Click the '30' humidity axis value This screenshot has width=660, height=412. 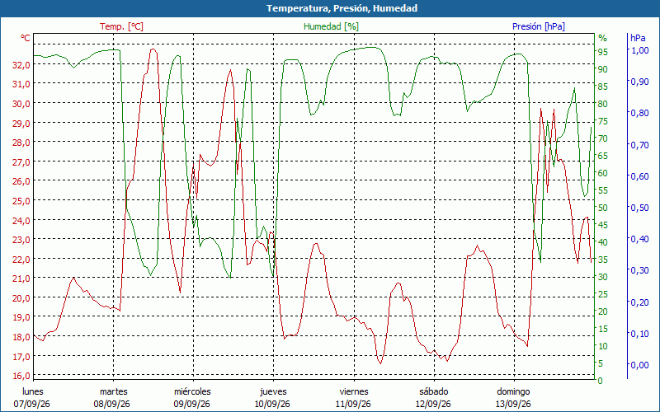(603, 278)
